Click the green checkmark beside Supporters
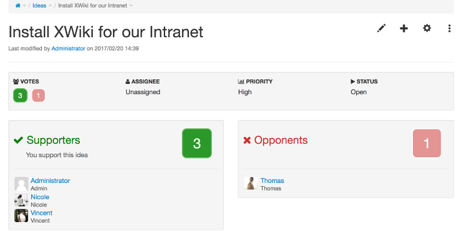The width and height of the screenshot is (461, 231). click(x=18, y=140)
